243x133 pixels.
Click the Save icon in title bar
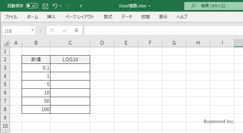click(x=45, y=6)
